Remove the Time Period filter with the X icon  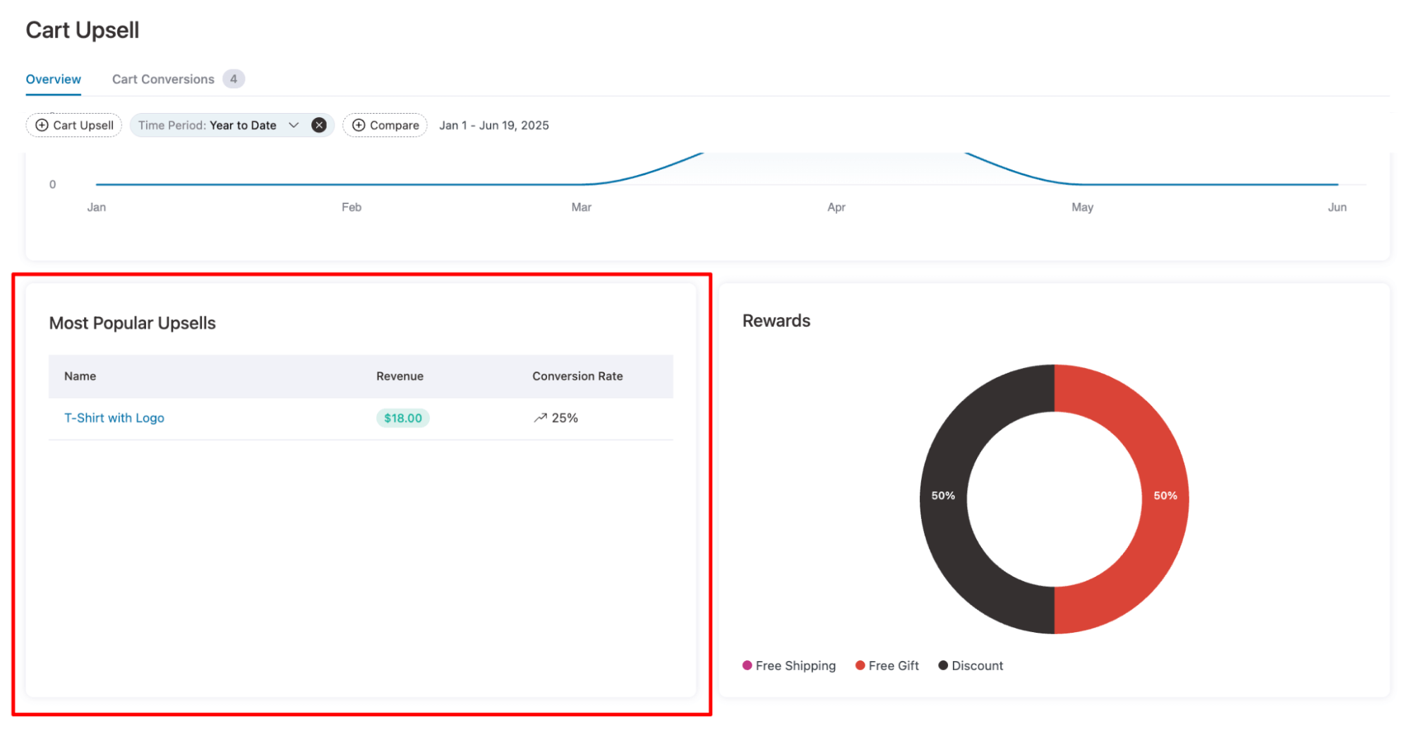[319, 125]
